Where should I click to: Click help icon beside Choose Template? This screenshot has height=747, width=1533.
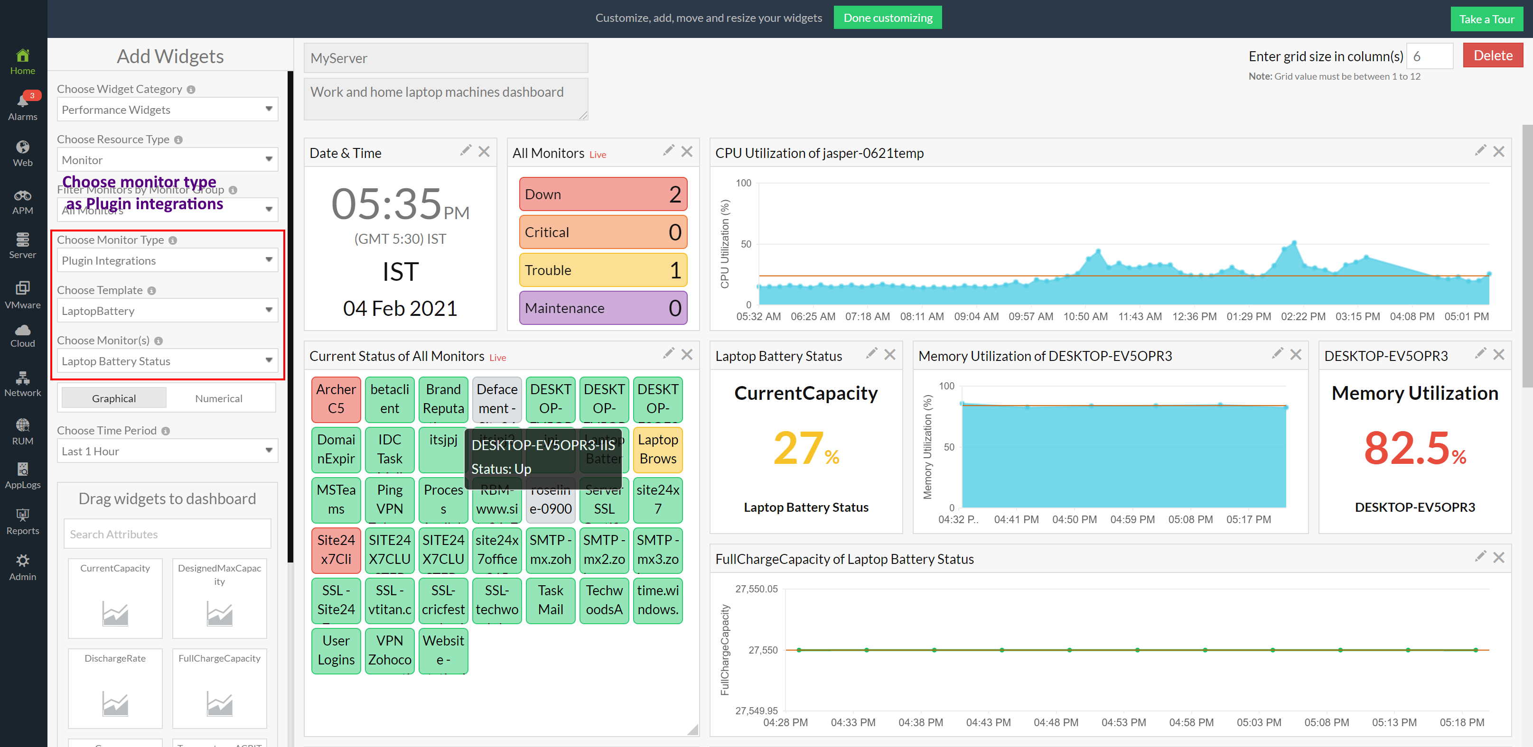(152, 291)
